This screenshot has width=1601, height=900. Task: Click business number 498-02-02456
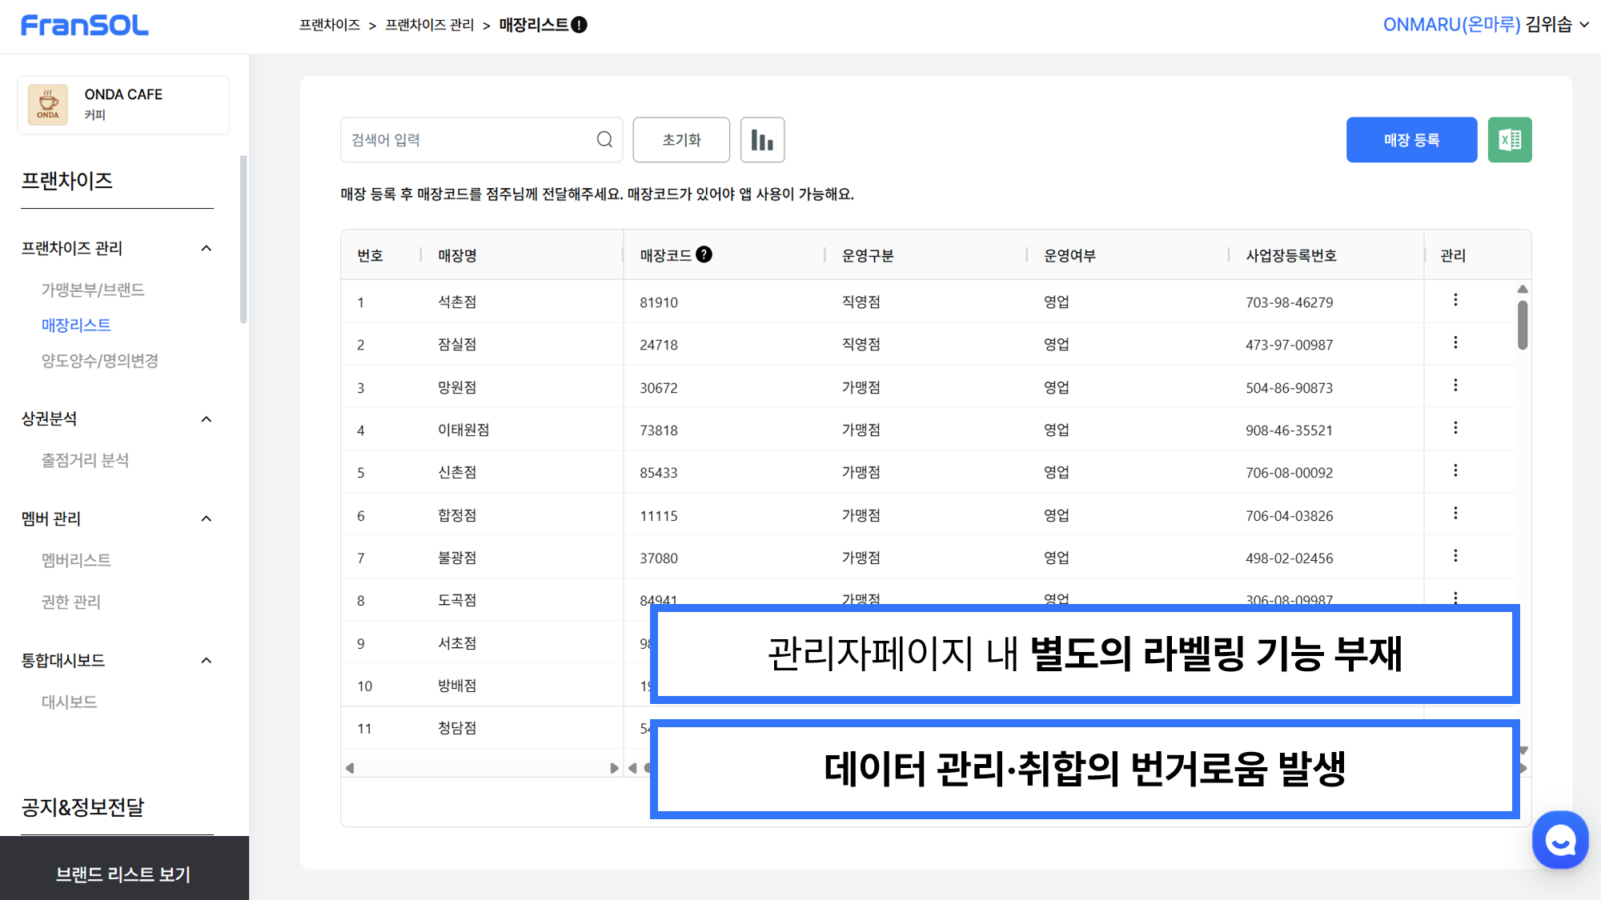point(1290,558)
